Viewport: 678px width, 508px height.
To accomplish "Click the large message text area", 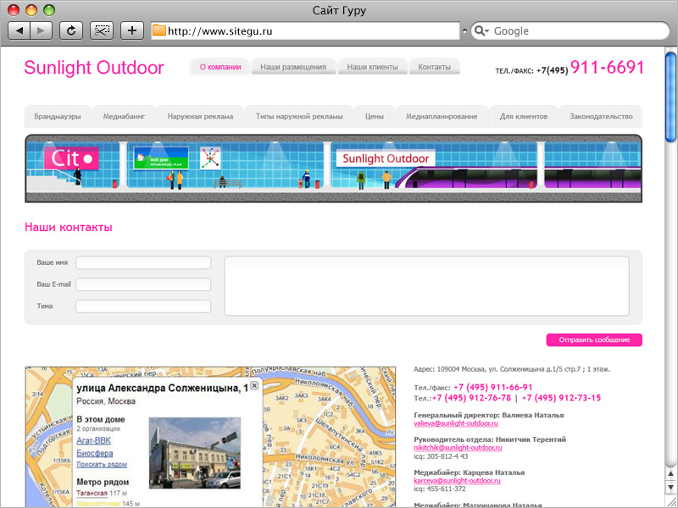I will click(426, 286).
